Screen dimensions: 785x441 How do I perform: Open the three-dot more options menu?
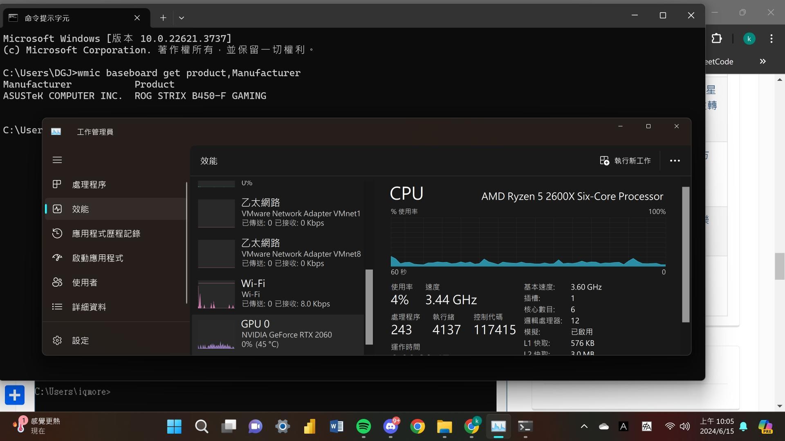click(675, 161)
